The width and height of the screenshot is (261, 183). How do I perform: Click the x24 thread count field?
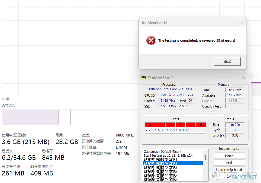[190, 95]
